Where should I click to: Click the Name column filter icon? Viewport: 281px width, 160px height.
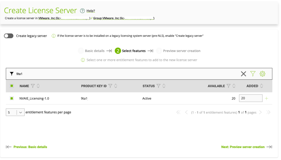33,86
